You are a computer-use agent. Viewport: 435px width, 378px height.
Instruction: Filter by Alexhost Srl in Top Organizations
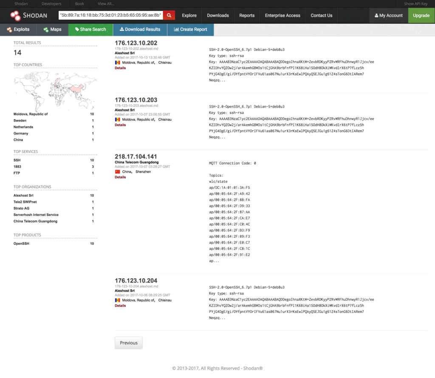click(23, 196)
